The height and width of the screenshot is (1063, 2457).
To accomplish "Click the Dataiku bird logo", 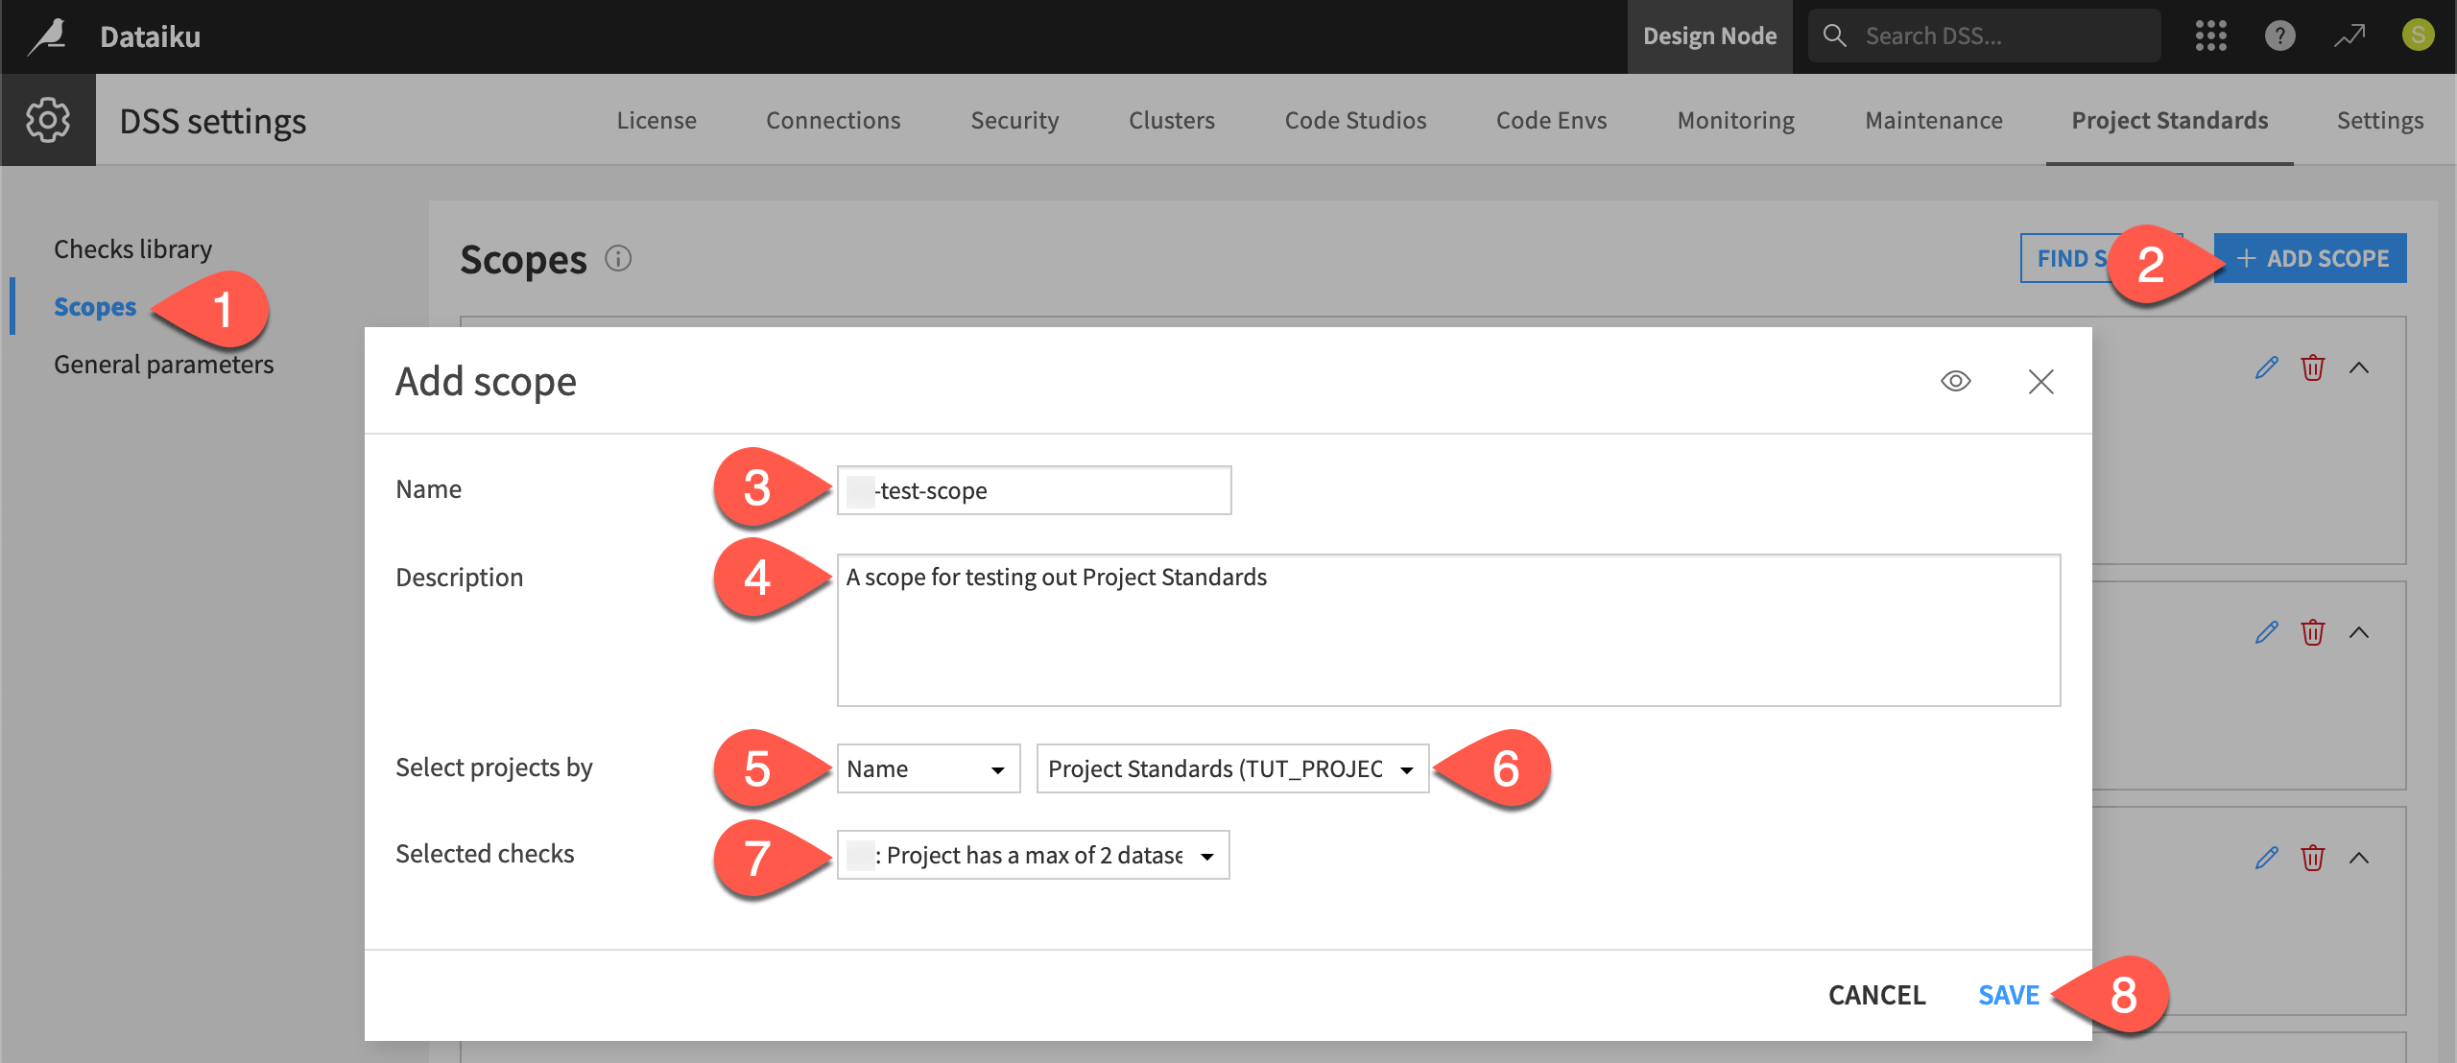I will click(x=48, y=36).
